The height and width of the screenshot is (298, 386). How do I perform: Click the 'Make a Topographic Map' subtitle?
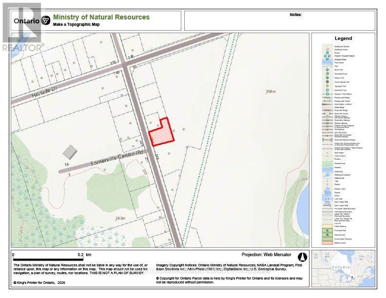tap(77, 24)
